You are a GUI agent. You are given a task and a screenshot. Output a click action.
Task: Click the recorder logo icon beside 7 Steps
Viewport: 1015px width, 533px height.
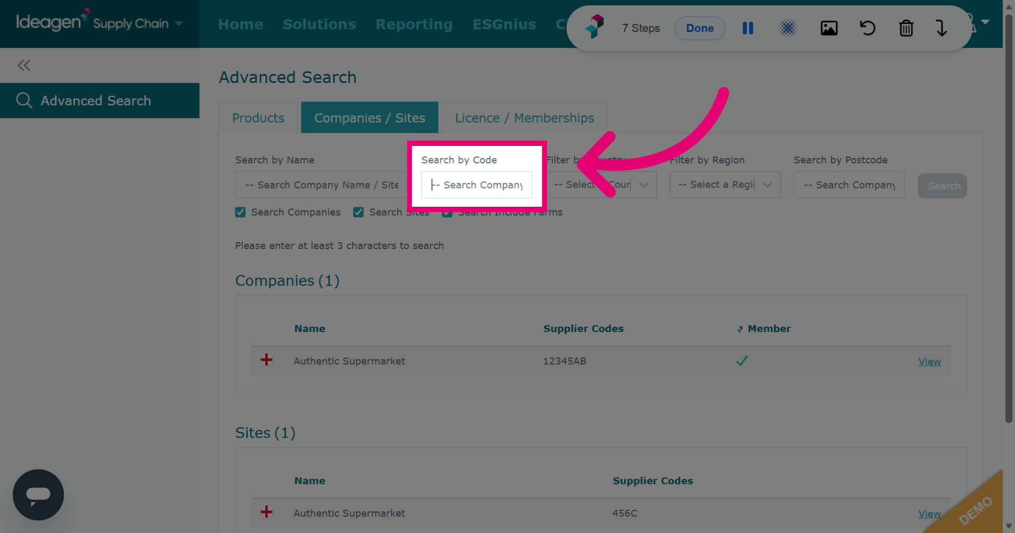pyautogui.click(x=595, y=27)
